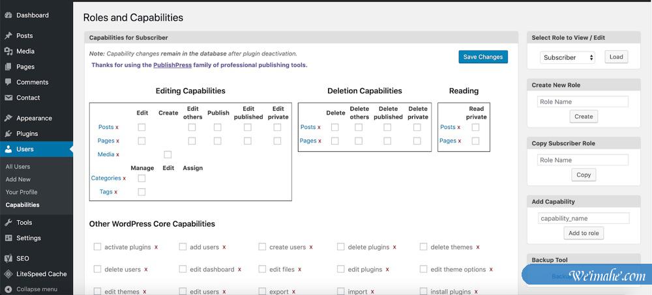
Task: Click the Load role button
Action: point(616,57)
